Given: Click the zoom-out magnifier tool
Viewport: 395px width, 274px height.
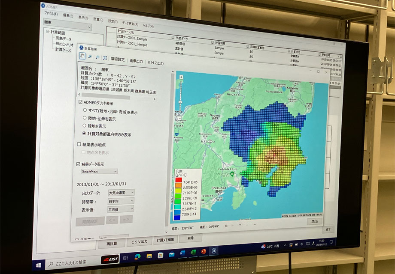Looking at the screenshot, I should pos(97,57).
